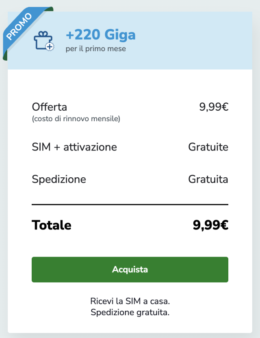The image size is (260, 338).
Task: Click the bold Totale label
Action: pos(52,225)
